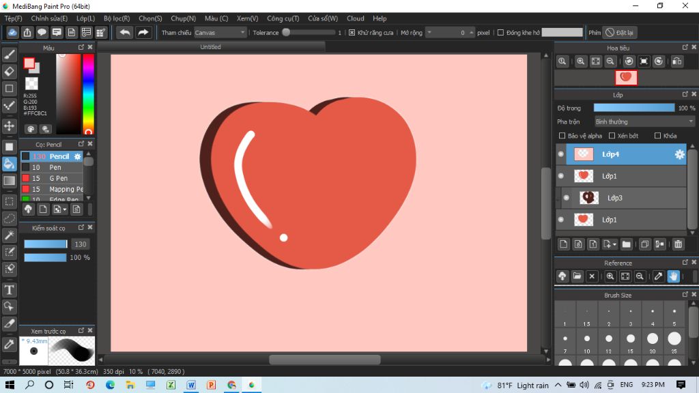Viewport: 699px width, 393px height.
Task: Toggle Xén bớt checkbox
Action: [612, 136]
